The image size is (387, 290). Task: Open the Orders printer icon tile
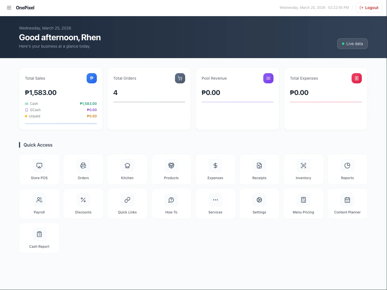[x=83, y=170]
